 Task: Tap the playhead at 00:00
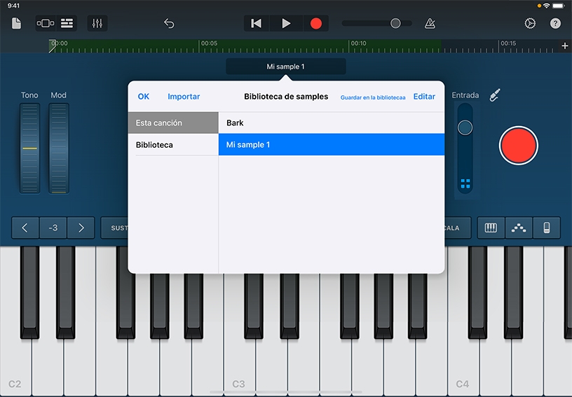pos(53,46)
